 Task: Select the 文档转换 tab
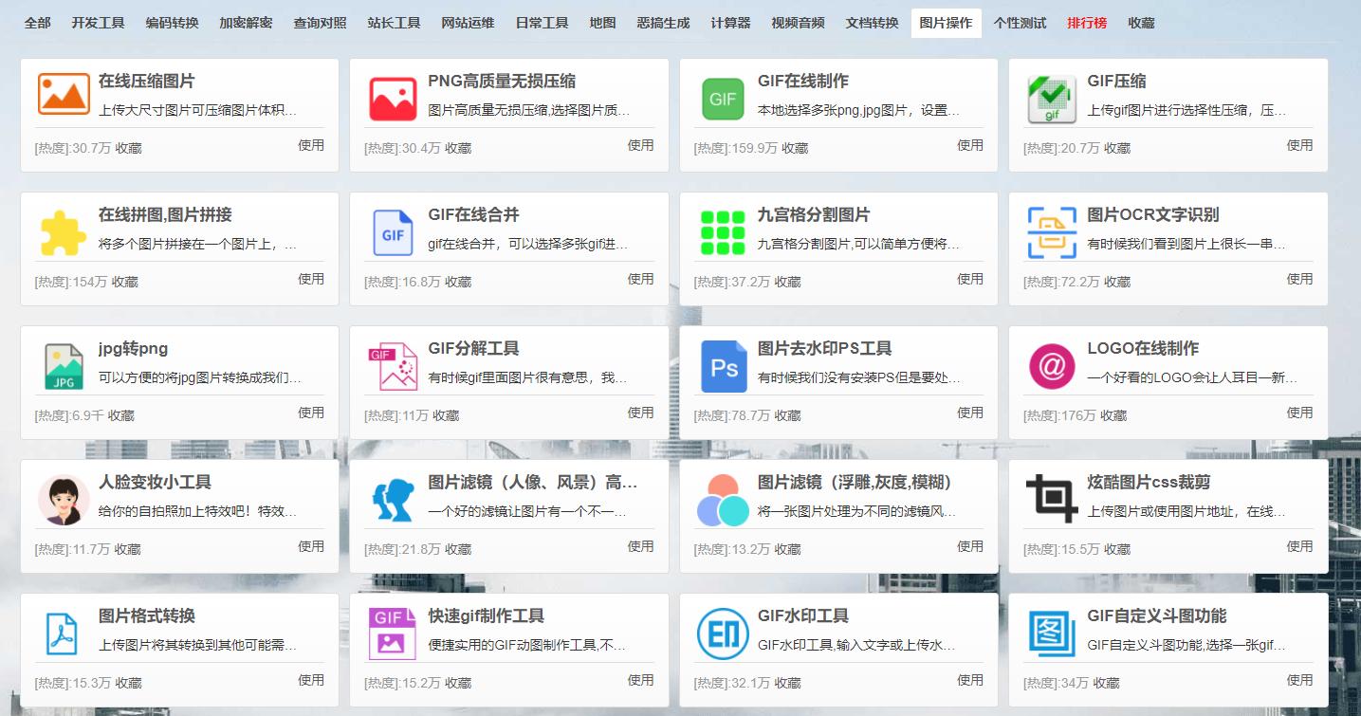(872, 23)
